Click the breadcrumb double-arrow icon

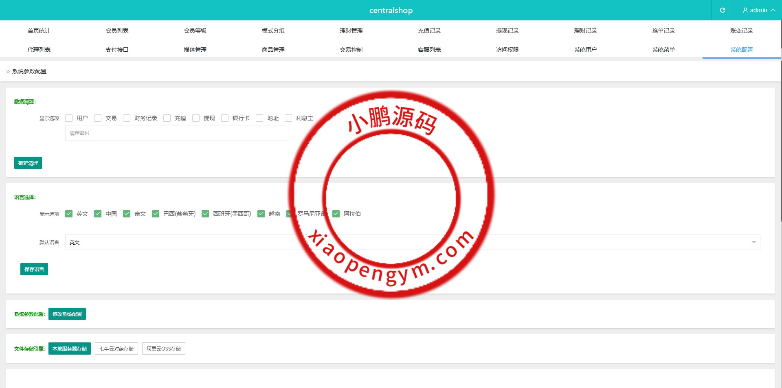click(x=8, y=72)
